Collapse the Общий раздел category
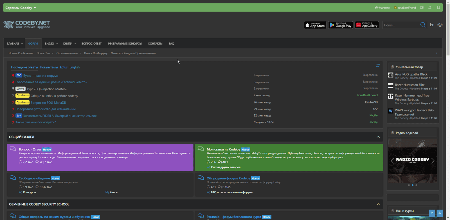Screen dimensions: 450x220 [x=378, y=137]
